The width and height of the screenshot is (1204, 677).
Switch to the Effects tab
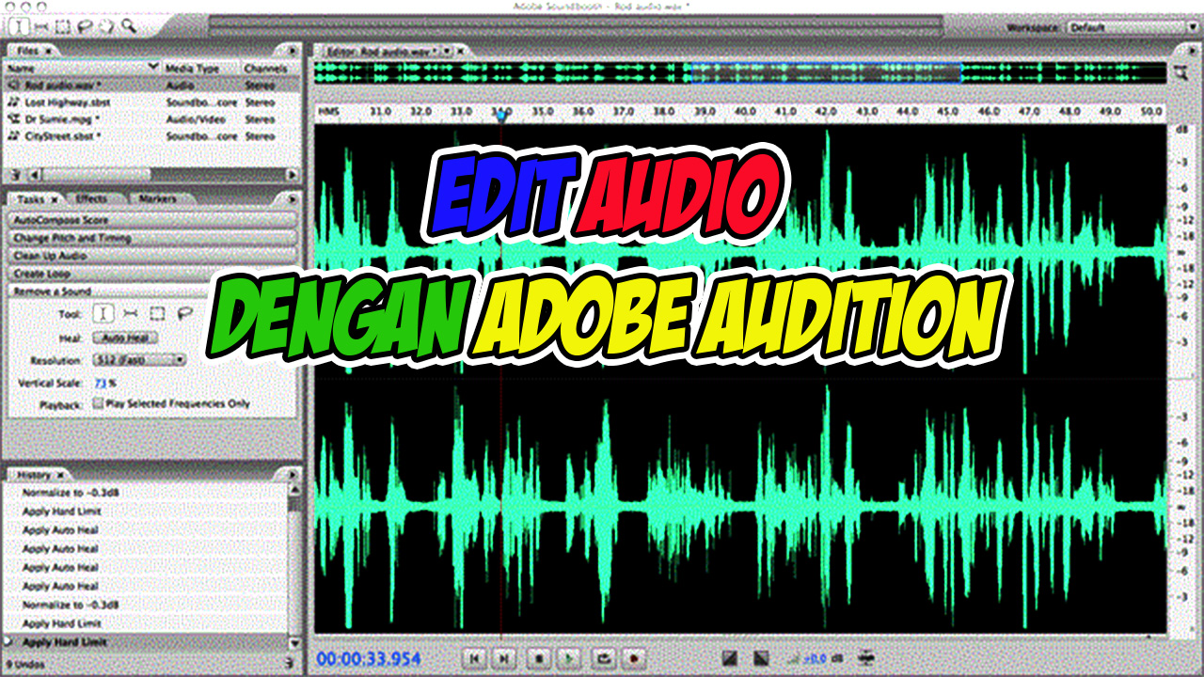[x=91, y=199]
